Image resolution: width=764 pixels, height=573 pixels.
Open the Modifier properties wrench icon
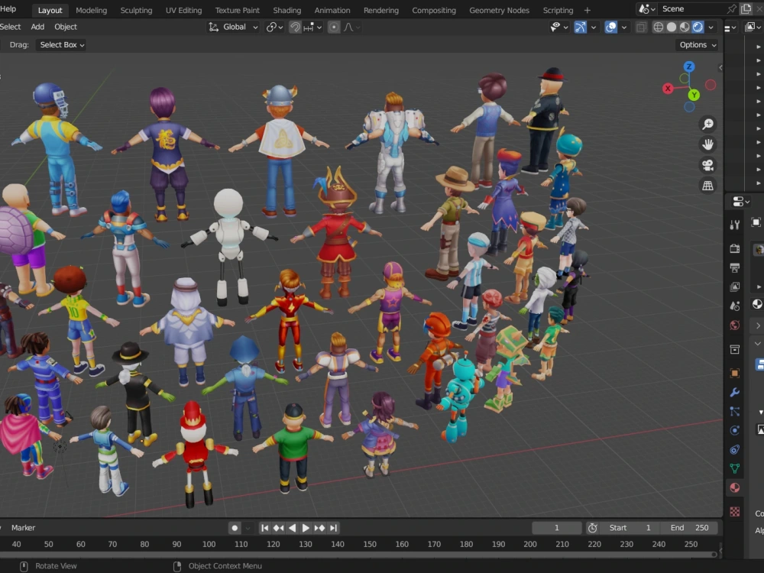click(x=735, y=391)
